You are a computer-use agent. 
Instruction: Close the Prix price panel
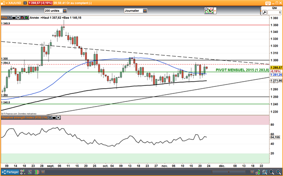(x=18, y=18)
